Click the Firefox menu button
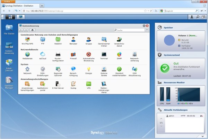Image resolution: width=208 pixels, height=139 pixels. (8, 1)
